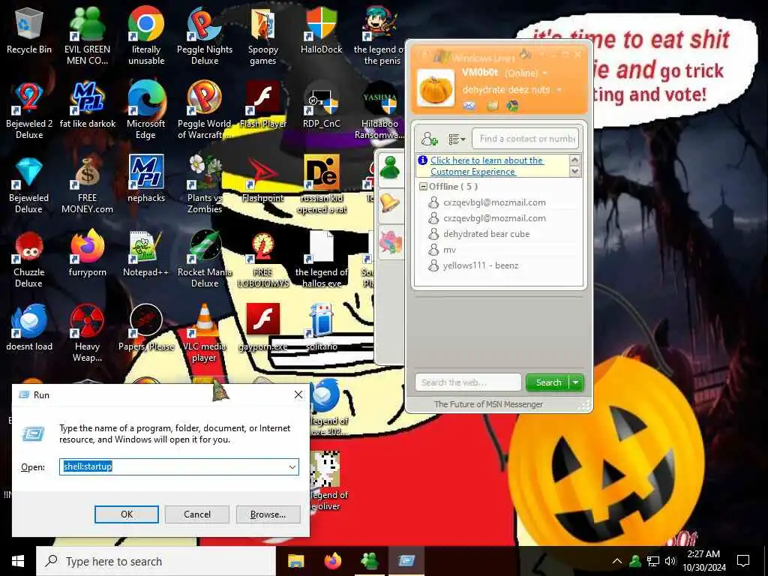Click the notice scroll-down arrow in Messenger
Image resolution: width=768 pixels, height=576 pixels.
(x=575, y=172)
